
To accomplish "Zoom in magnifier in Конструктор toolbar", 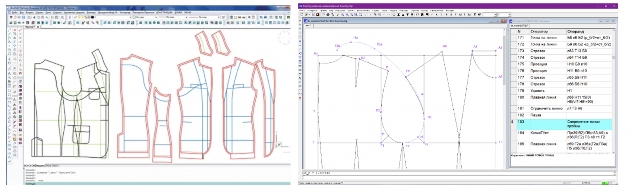I will click(x=347, y=15).
